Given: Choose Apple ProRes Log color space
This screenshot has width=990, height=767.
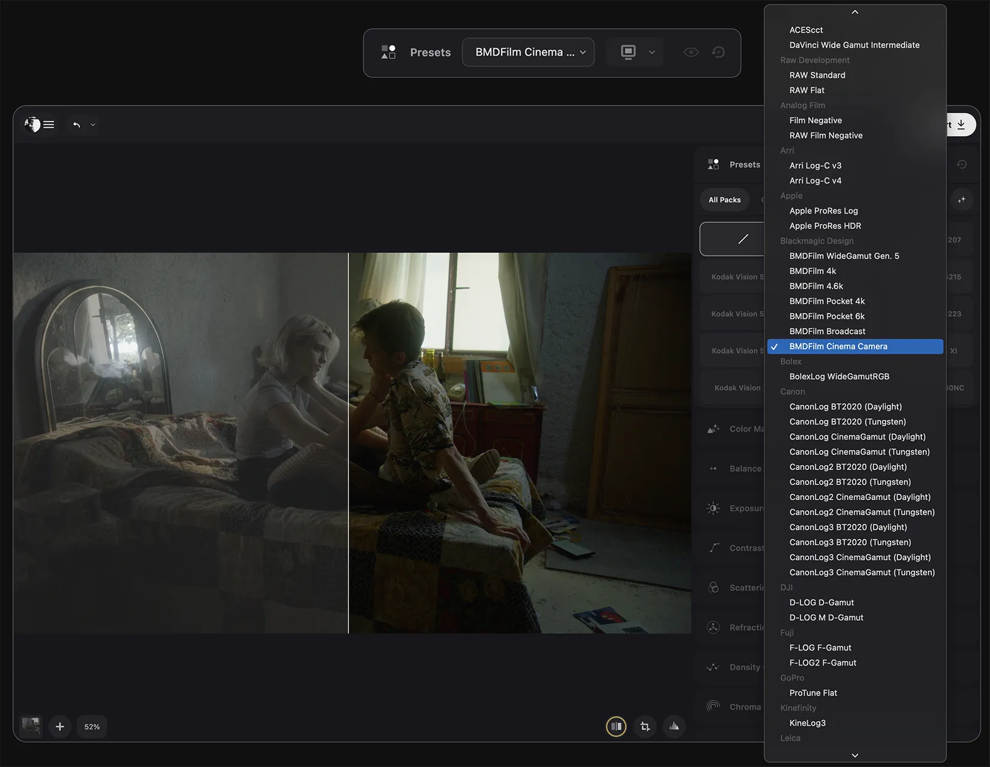Looking at the screenshot, I should (823, 210).
